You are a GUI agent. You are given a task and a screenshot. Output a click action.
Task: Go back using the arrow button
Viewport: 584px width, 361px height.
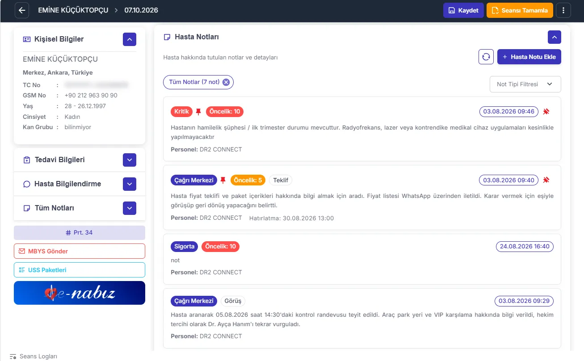(x=22, y=10)
